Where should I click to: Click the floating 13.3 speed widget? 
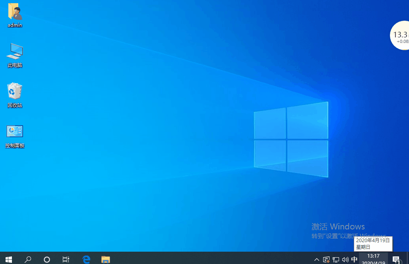[x=400, y=35]
